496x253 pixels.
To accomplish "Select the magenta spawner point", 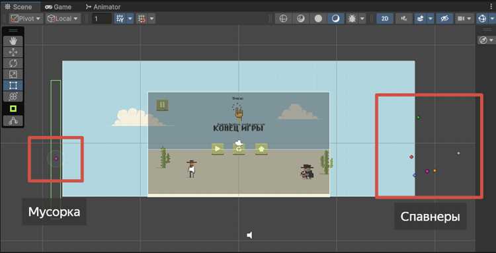I will [427, 171].
